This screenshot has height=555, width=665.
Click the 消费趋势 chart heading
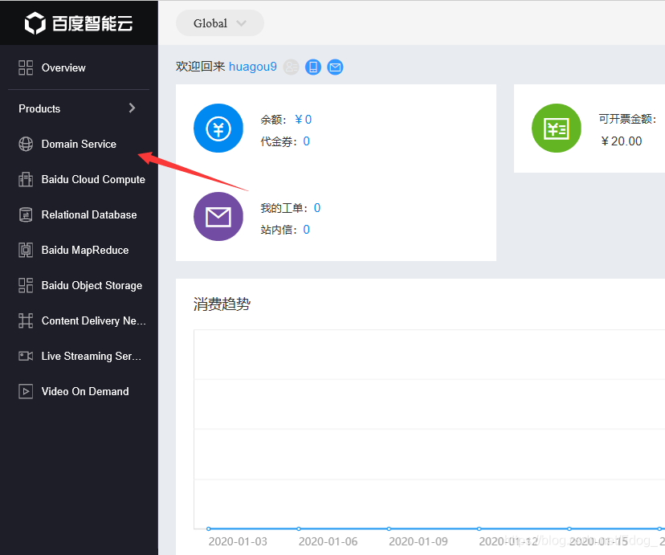click(x=222, y=304)
